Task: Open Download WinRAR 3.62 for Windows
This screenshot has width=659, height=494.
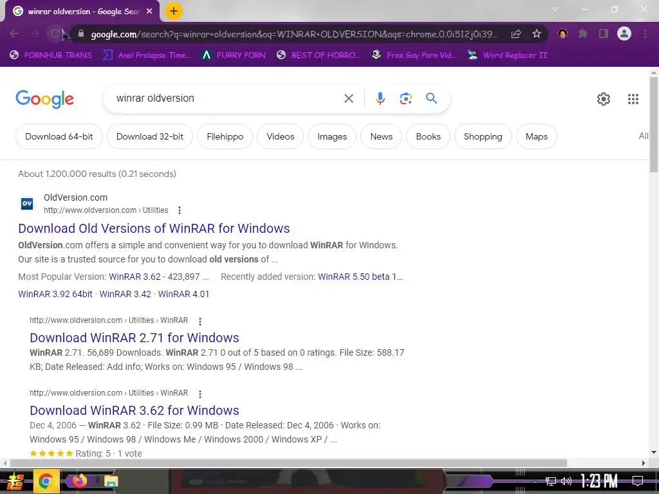Action: (x=135, y=410)
